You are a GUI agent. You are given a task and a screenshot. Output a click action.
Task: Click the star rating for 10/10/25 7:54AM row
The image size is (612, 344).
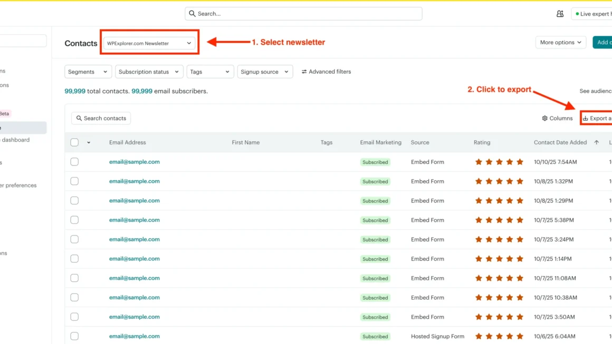[x=499, y=162]
